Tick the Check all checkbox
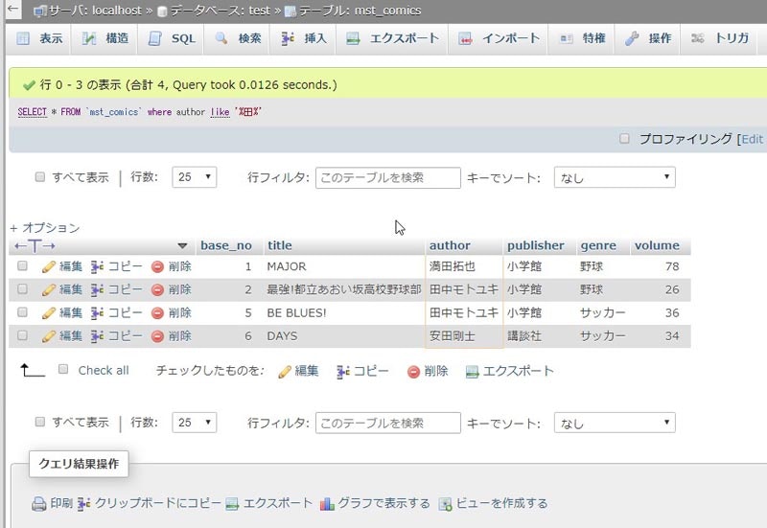The height and width of the screenshot is (528, 767). [x=63, y=369]
